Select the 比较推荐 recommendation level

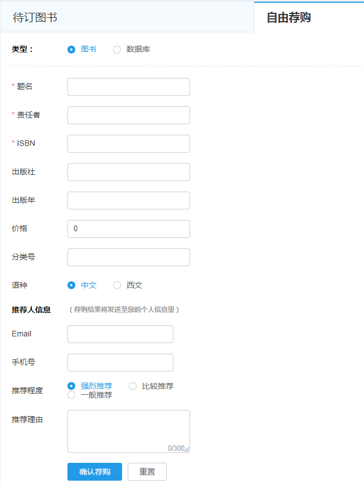[133, 385]
